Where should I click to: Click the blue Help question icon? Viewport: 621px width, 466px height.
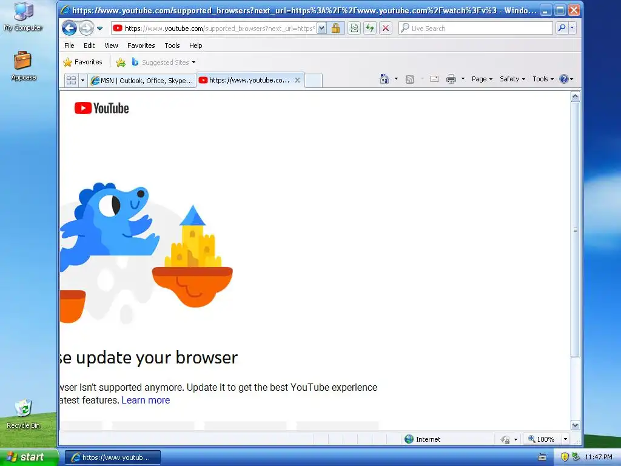(x=564, y=79)
